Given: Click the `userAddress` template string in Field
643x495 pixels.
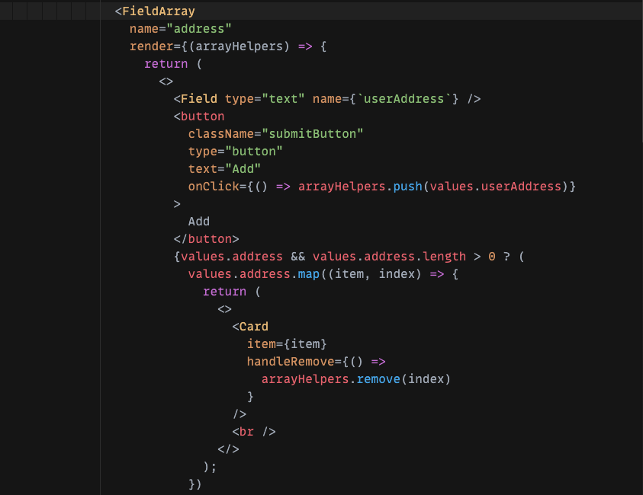Looking at the screenshot, I should coord(404,99).
